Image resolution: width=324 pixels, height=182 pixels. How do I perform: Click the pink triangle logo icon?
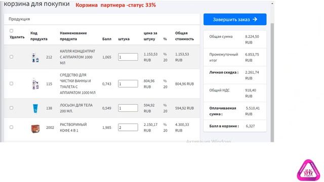[308, 170]
